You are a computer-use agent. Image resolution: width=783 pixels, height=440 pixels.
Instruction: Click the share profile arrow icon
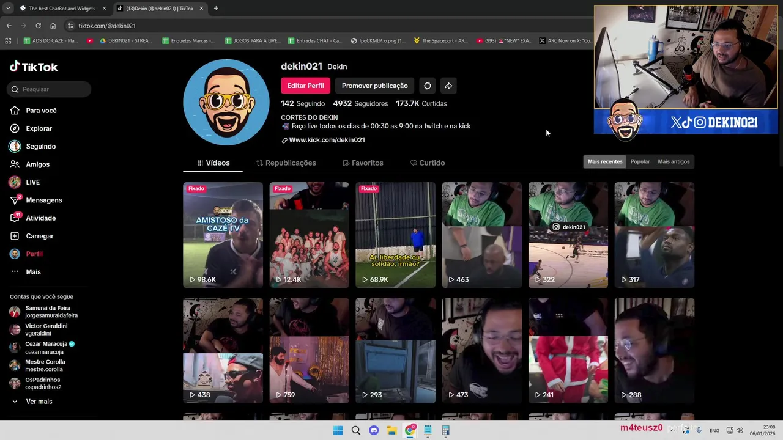448,86
